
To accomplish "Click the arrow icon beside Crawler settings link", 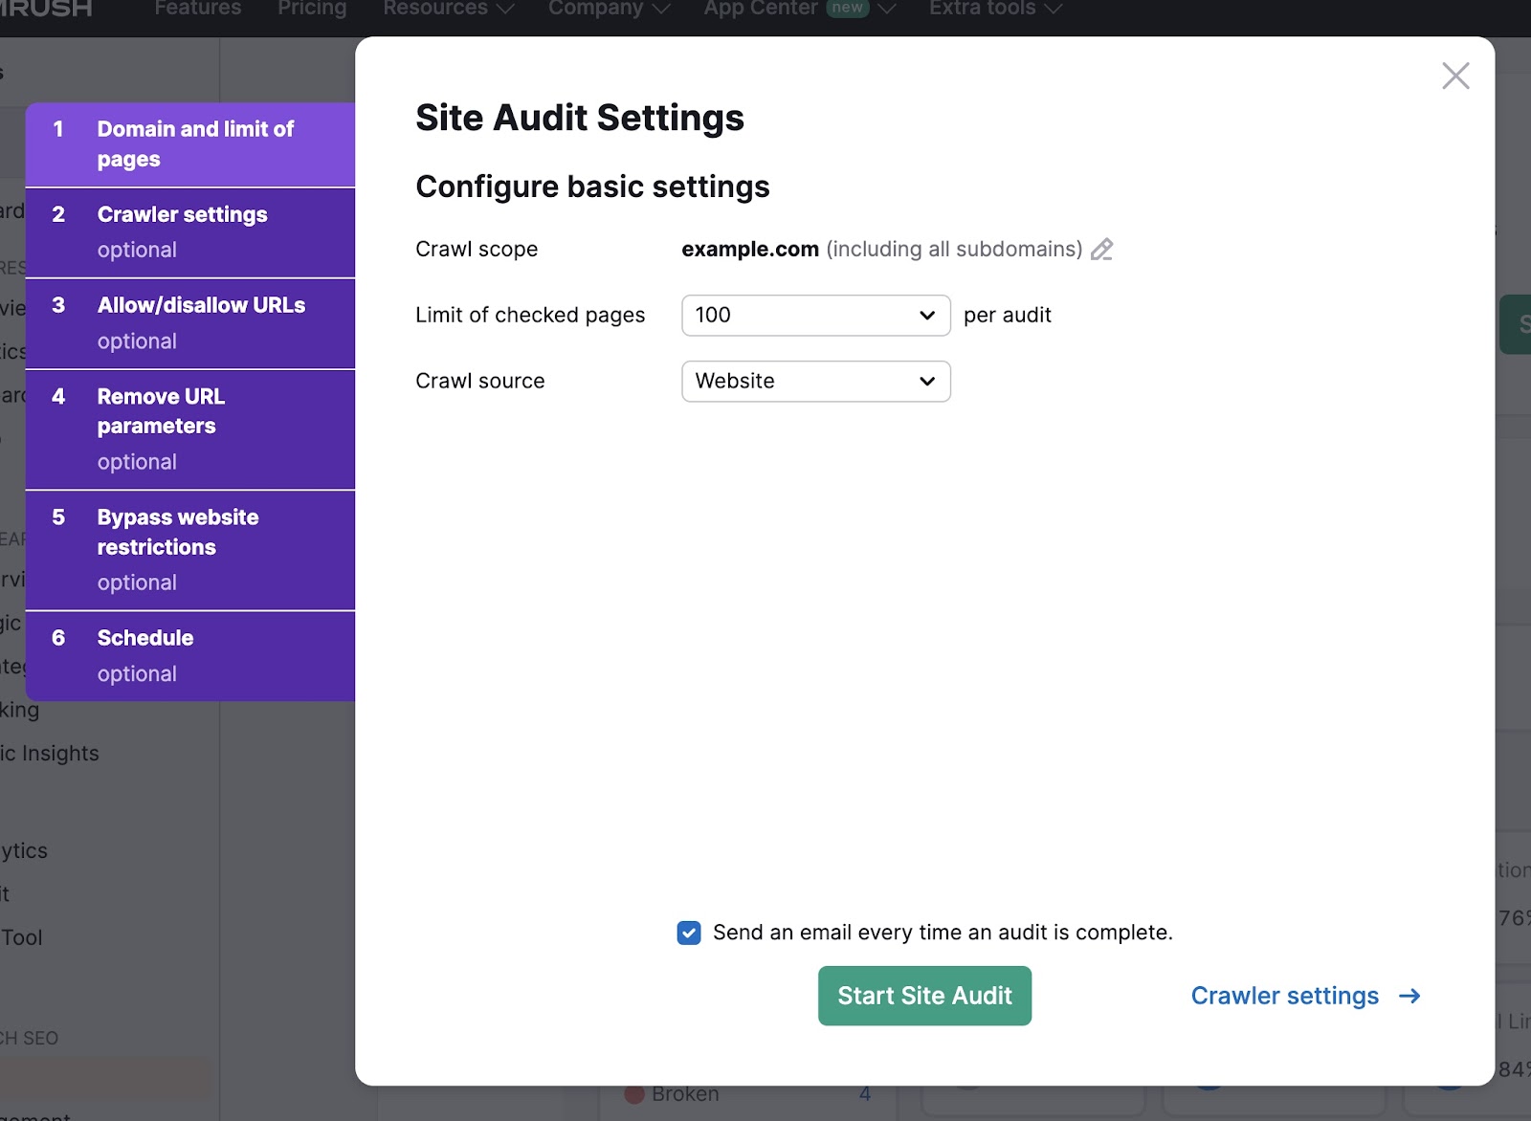I will [1409, 996].
